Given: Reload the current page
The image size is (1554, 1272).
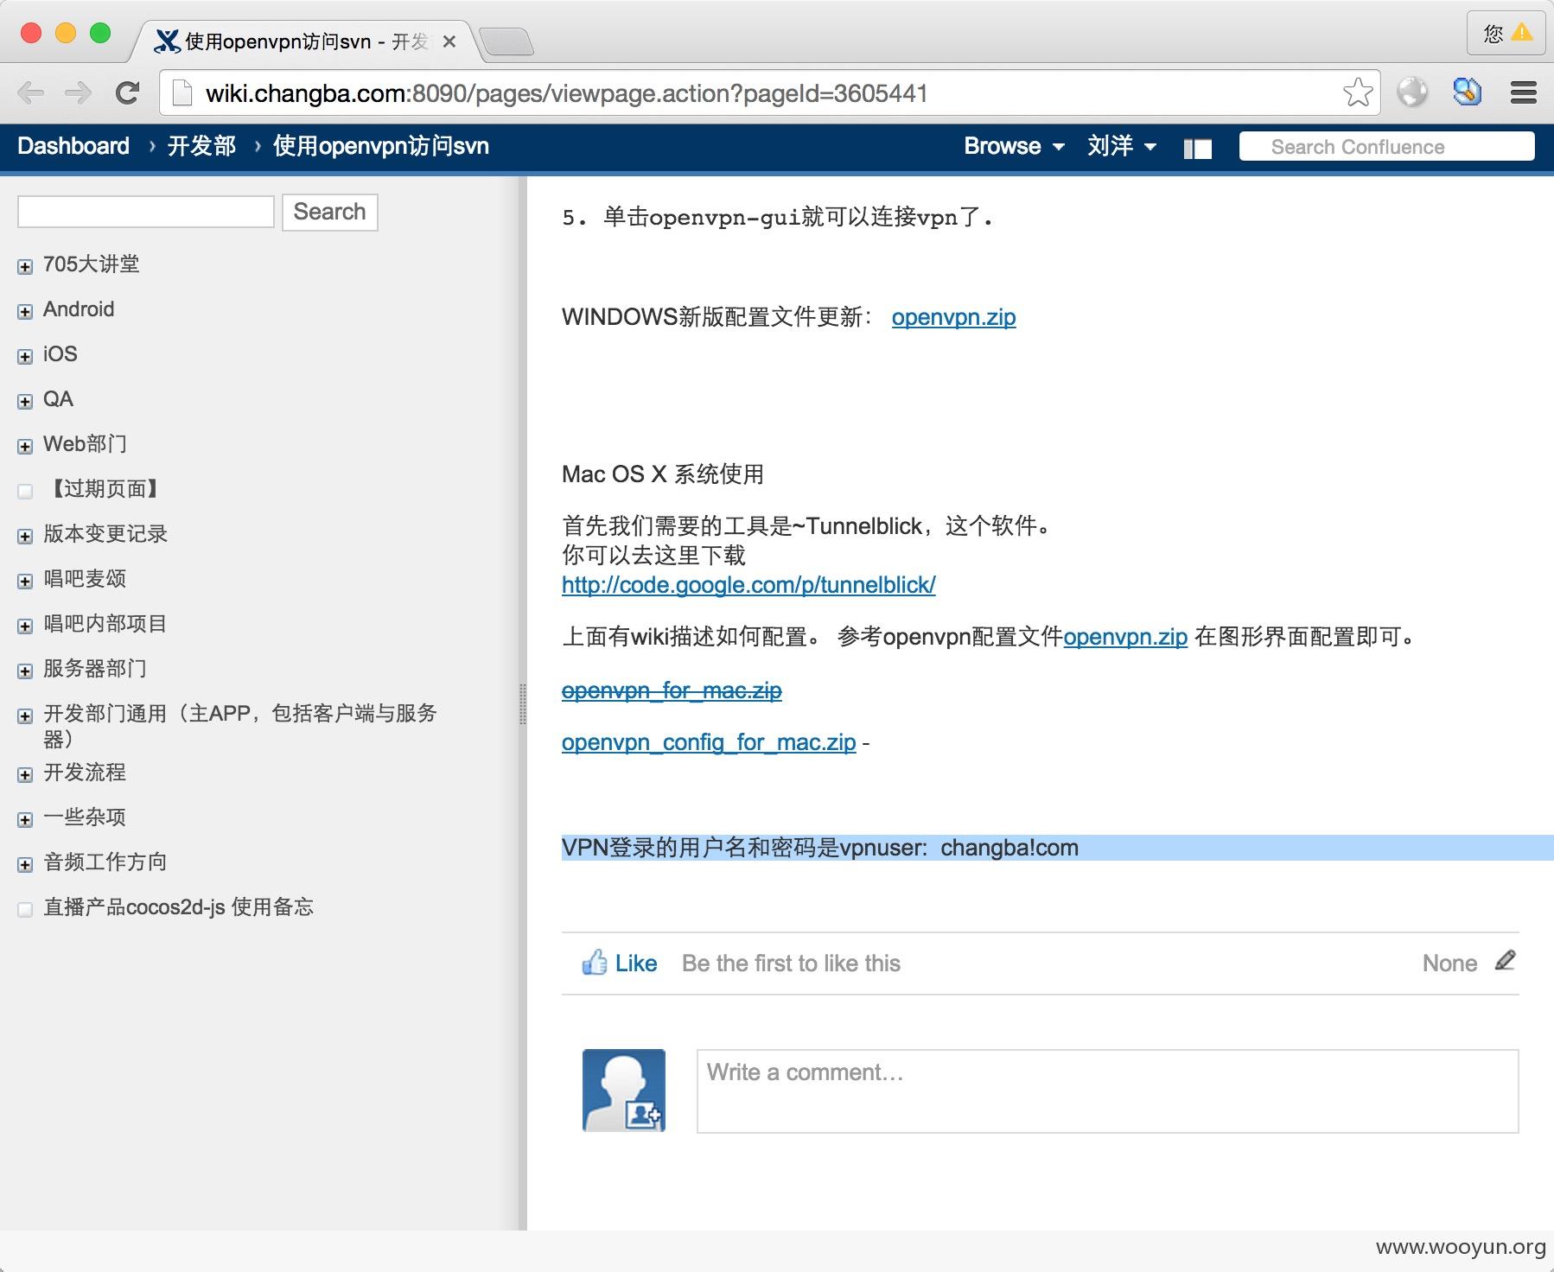Looking at the screenshot, I should coord(128,92).
